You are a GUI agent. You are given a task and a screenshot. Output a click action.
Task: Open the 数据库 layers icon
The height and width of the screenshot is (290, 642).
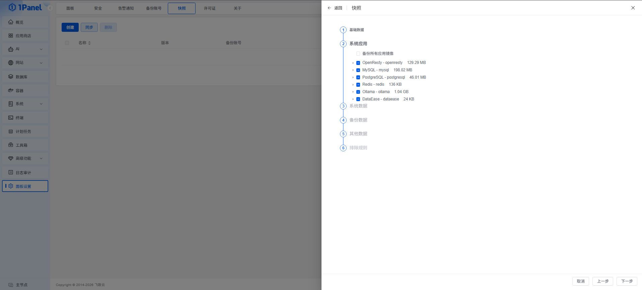click(11, 77)
